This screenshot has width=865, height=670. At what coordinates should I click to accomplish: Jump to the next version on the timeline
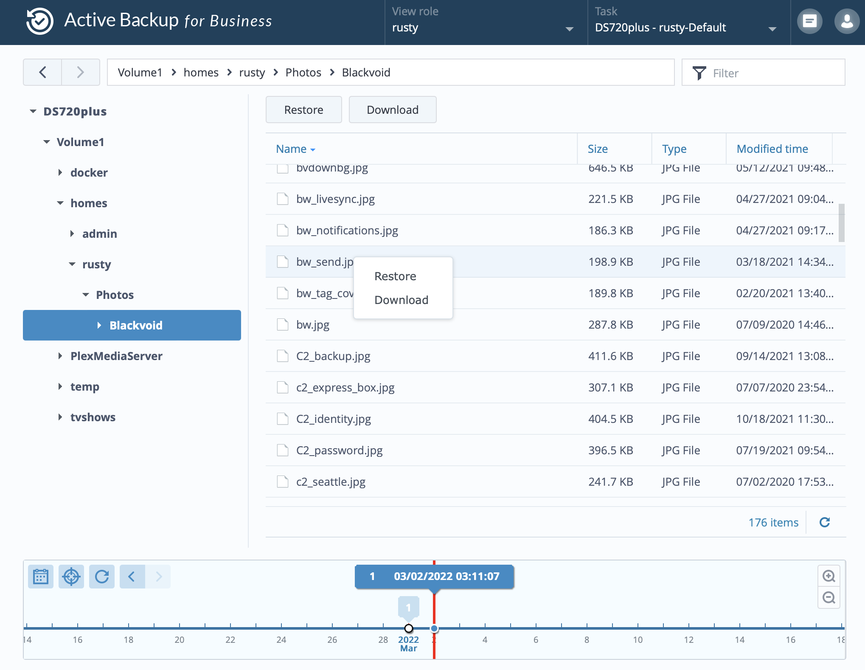pos(158,577)
